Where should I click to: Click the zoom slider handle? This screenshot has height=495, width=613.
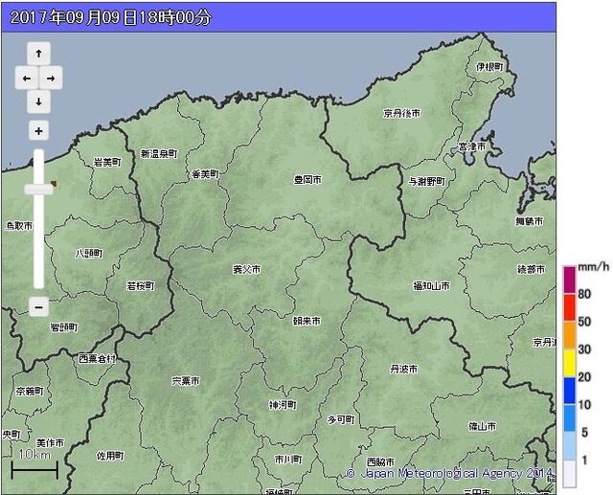pos(38,190)
